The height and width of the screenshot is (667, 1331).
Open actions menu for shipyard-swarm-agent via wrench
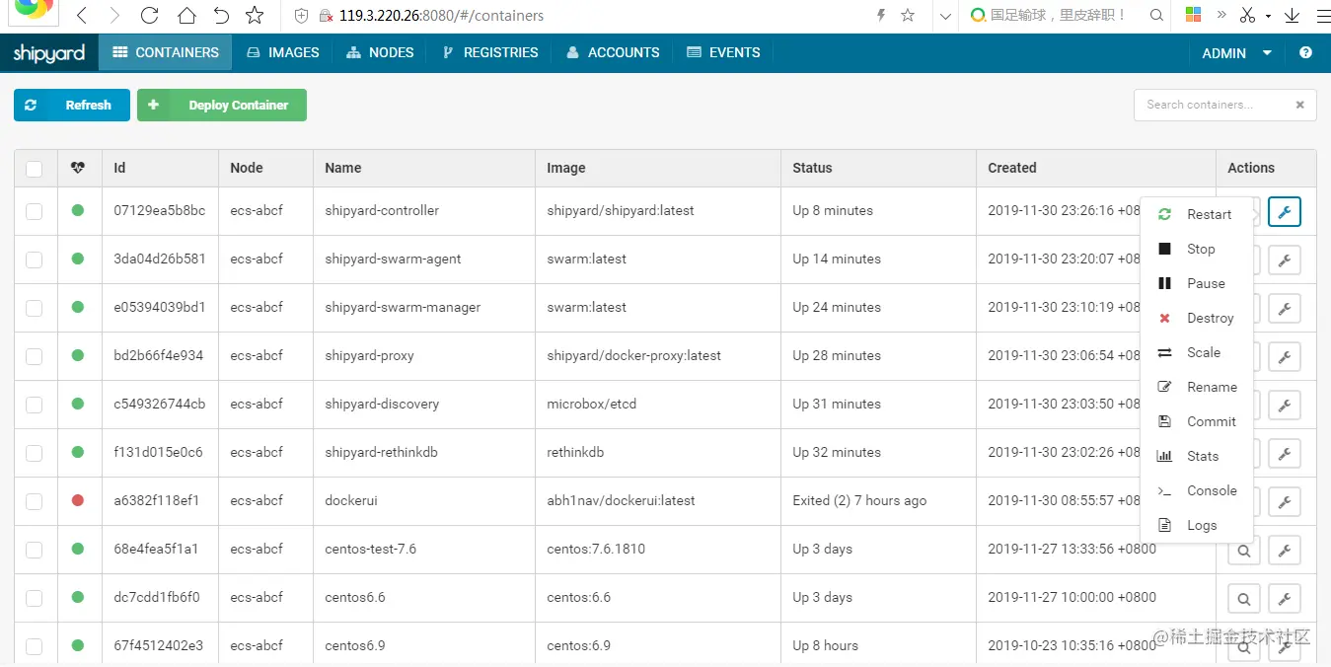coord(1285,259)
